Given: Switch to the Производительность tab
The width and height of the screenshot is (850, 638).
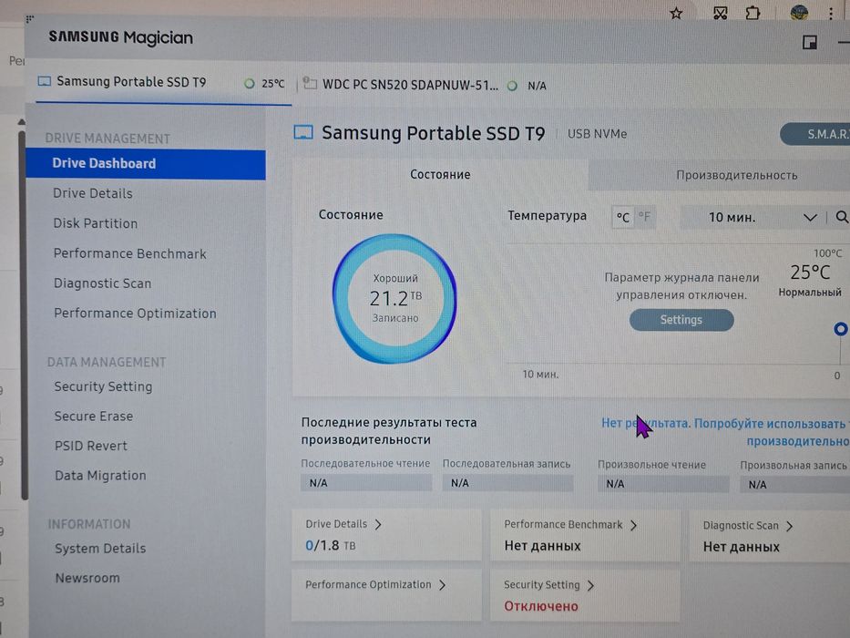Looking at the screenshot, I should tap(720, 175).
